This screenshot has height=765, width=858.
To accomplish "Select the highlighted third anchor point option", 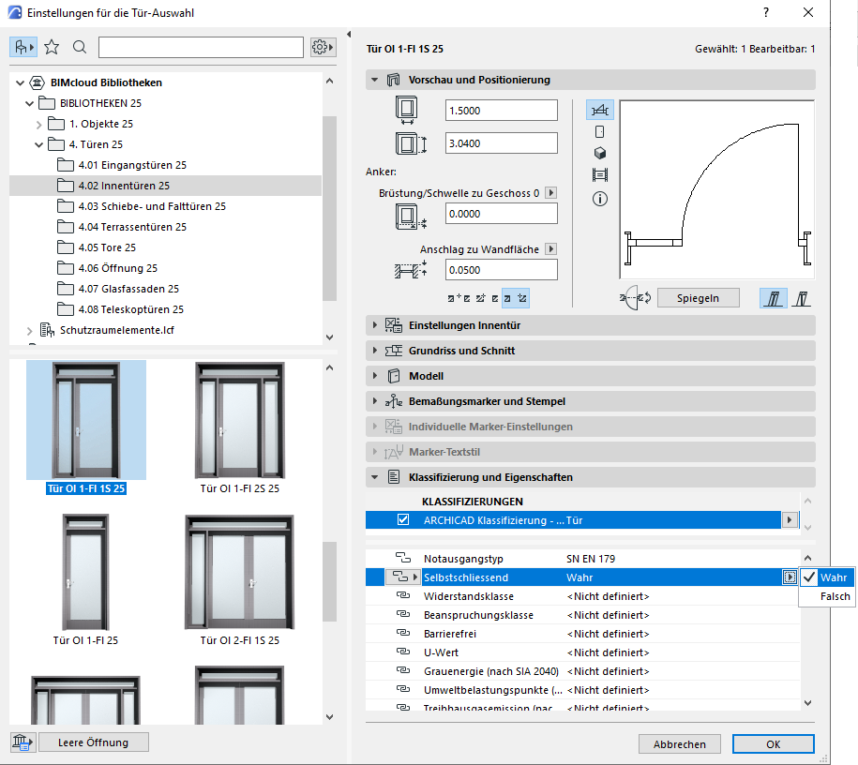I will (x=516, y=298).
